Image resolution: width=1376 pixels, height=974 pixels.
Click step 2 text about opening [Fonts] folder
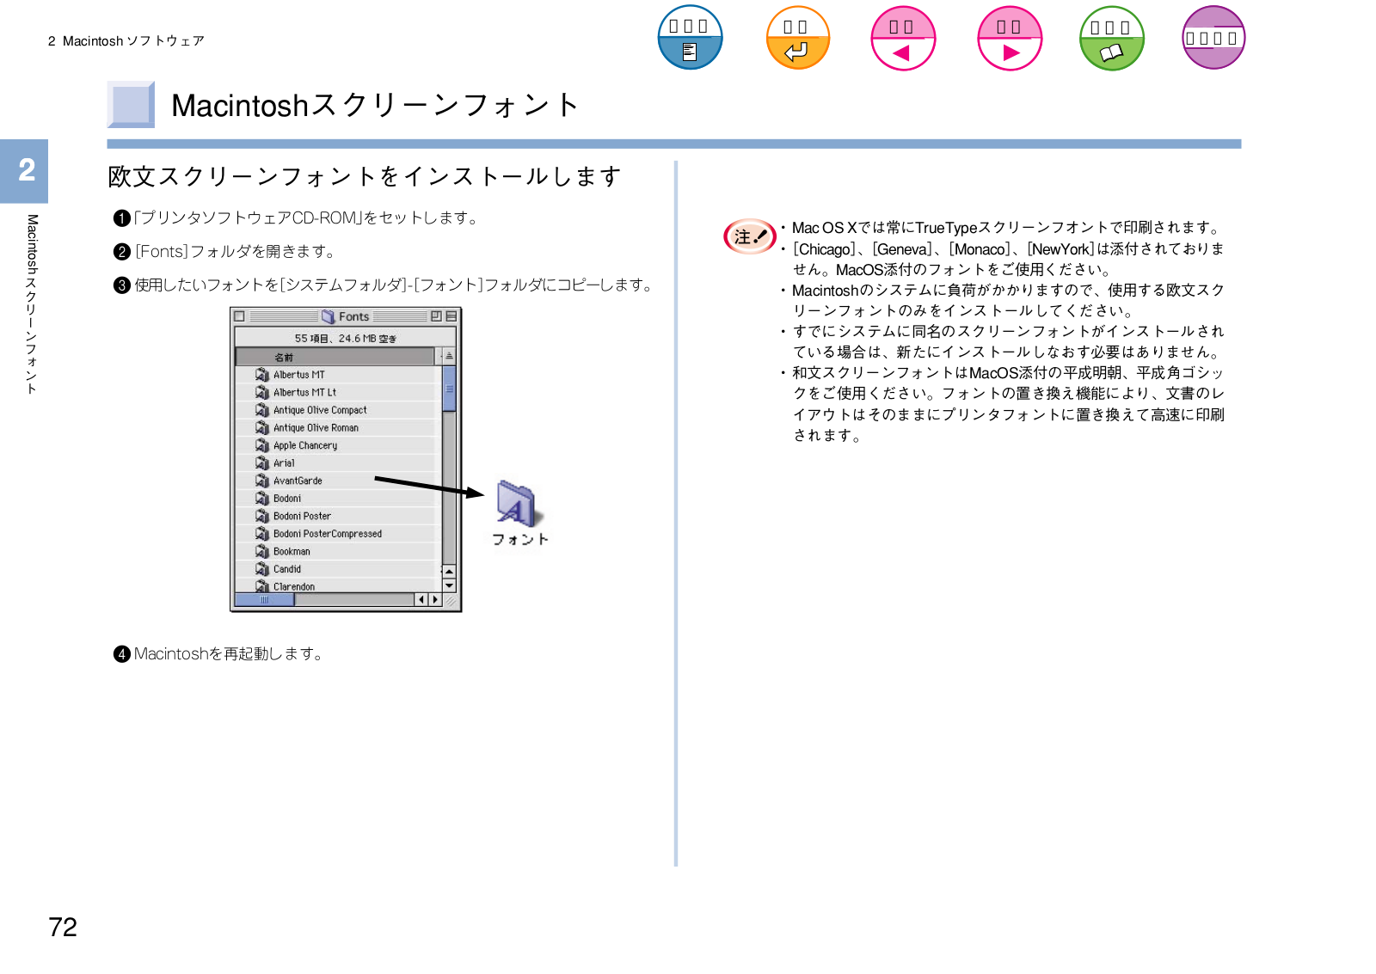tap(235, 251)
